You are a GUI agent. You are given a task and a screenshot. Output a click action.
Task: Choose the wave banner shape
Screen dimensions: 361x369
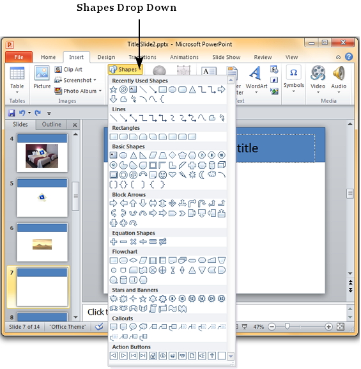[173, 308]
